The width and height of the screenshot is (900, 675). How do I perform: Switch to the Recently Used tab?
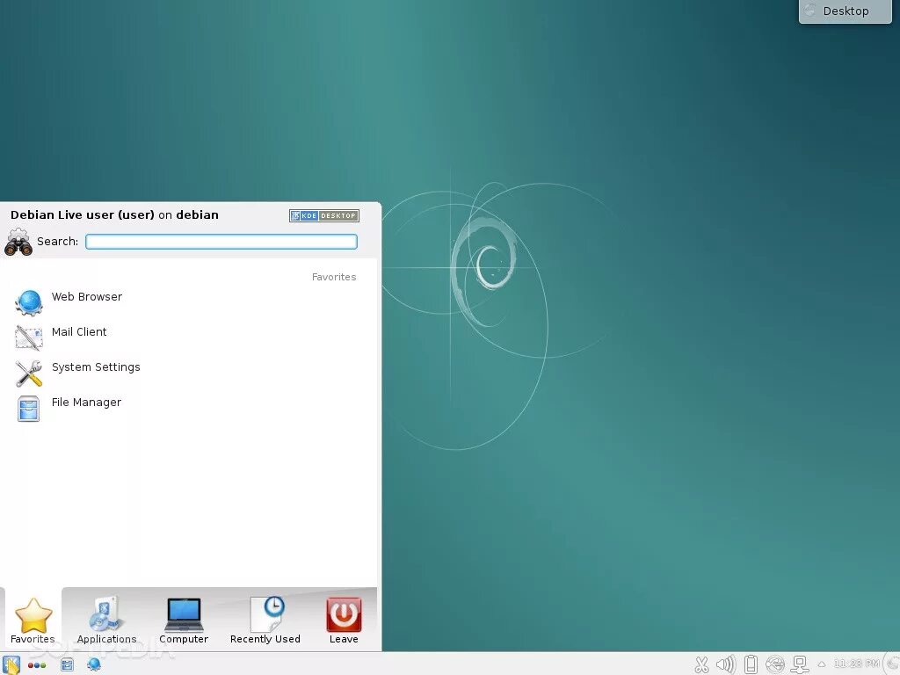265,621
